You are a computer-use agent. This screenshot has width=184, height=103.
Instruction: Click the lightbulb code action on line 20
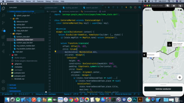click(x=55, y=51)
